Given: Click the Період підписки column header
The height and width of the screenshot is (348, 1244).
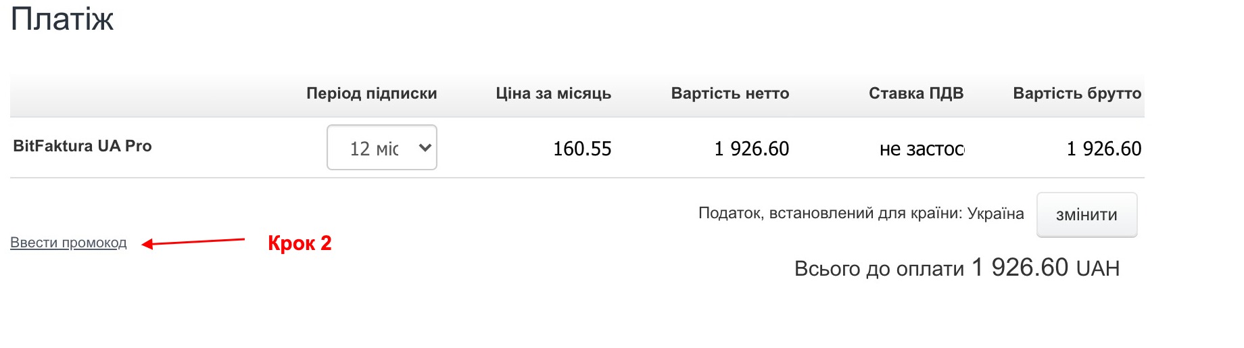Looking at the screenshot, I should click(371, 93).
